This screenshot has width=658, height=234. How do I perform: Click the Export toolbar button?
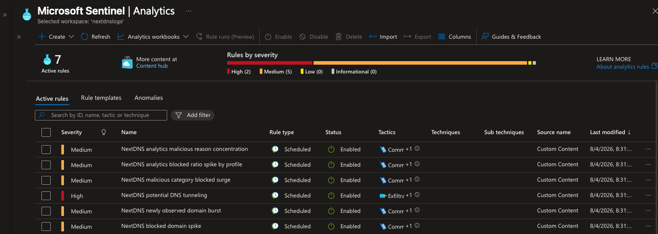pos(418,37)
